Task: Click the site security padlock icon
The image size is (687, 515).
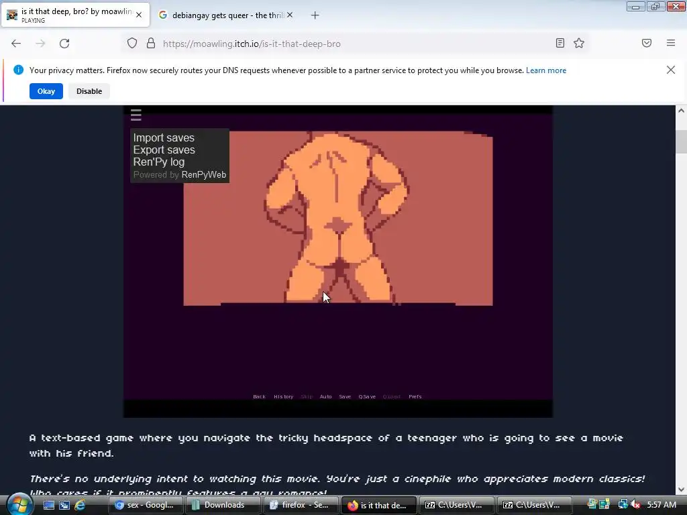Action: pos(151,43)
